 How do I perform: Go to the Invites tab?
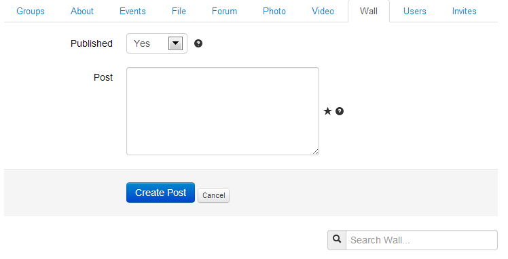465,12
